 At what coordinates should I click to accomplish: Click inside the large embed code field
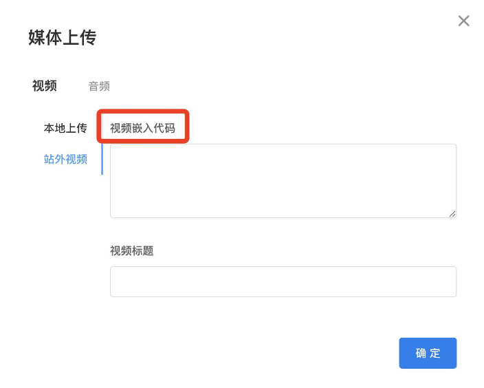point(283,180)
